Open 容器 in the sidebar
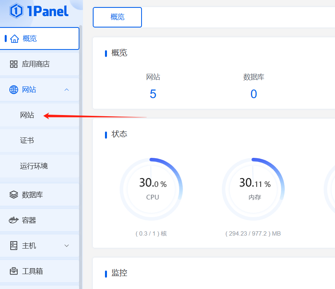Screen dimensions: 335x289 click(40, 220)
